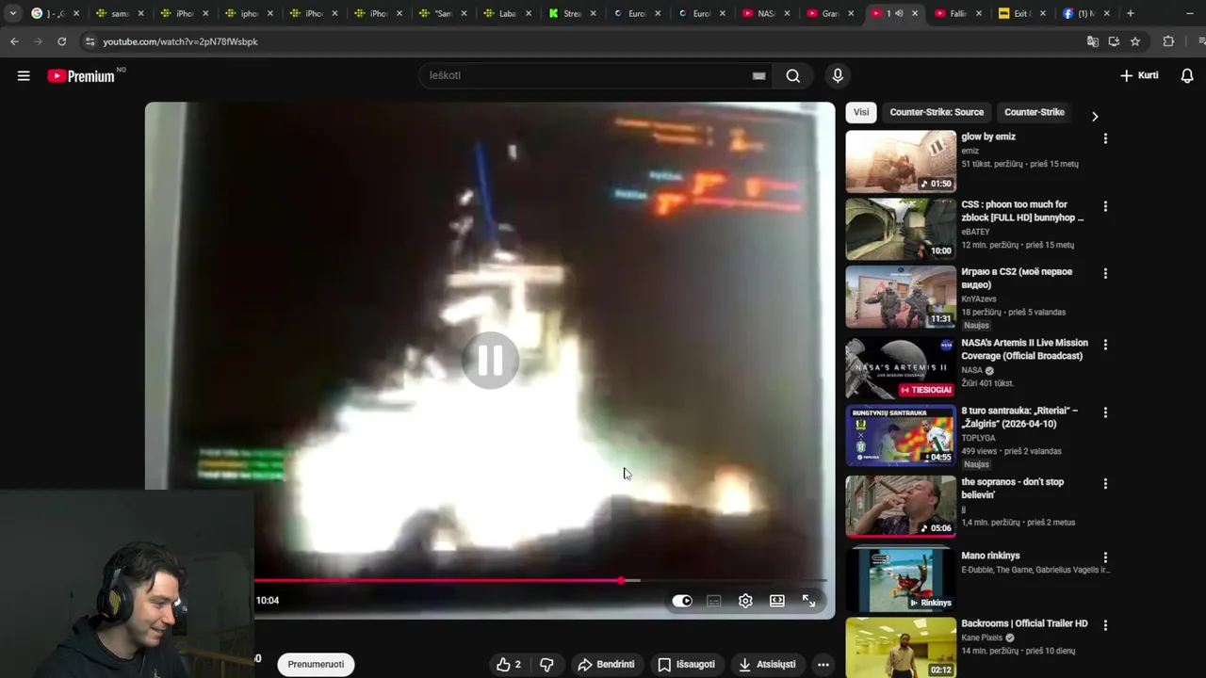Click channel name 'Kane Pixels'
1206x678 pixels.
point(983,638)
